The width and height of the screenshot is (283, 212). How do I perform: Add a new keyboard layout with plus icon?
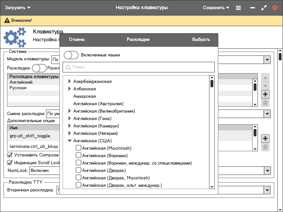265,94
